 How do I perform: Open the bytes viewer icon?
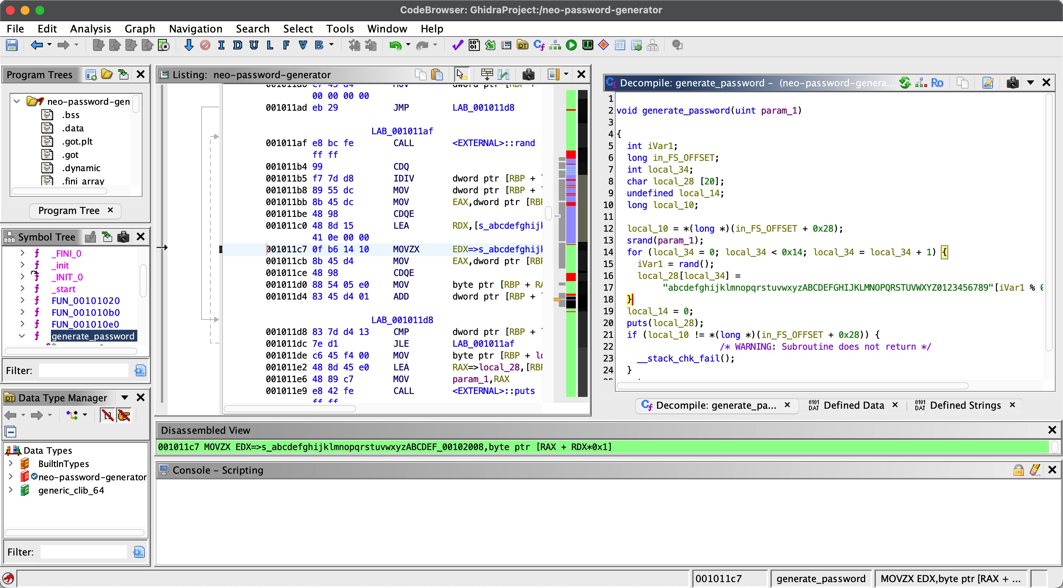(x=474, y=45)
